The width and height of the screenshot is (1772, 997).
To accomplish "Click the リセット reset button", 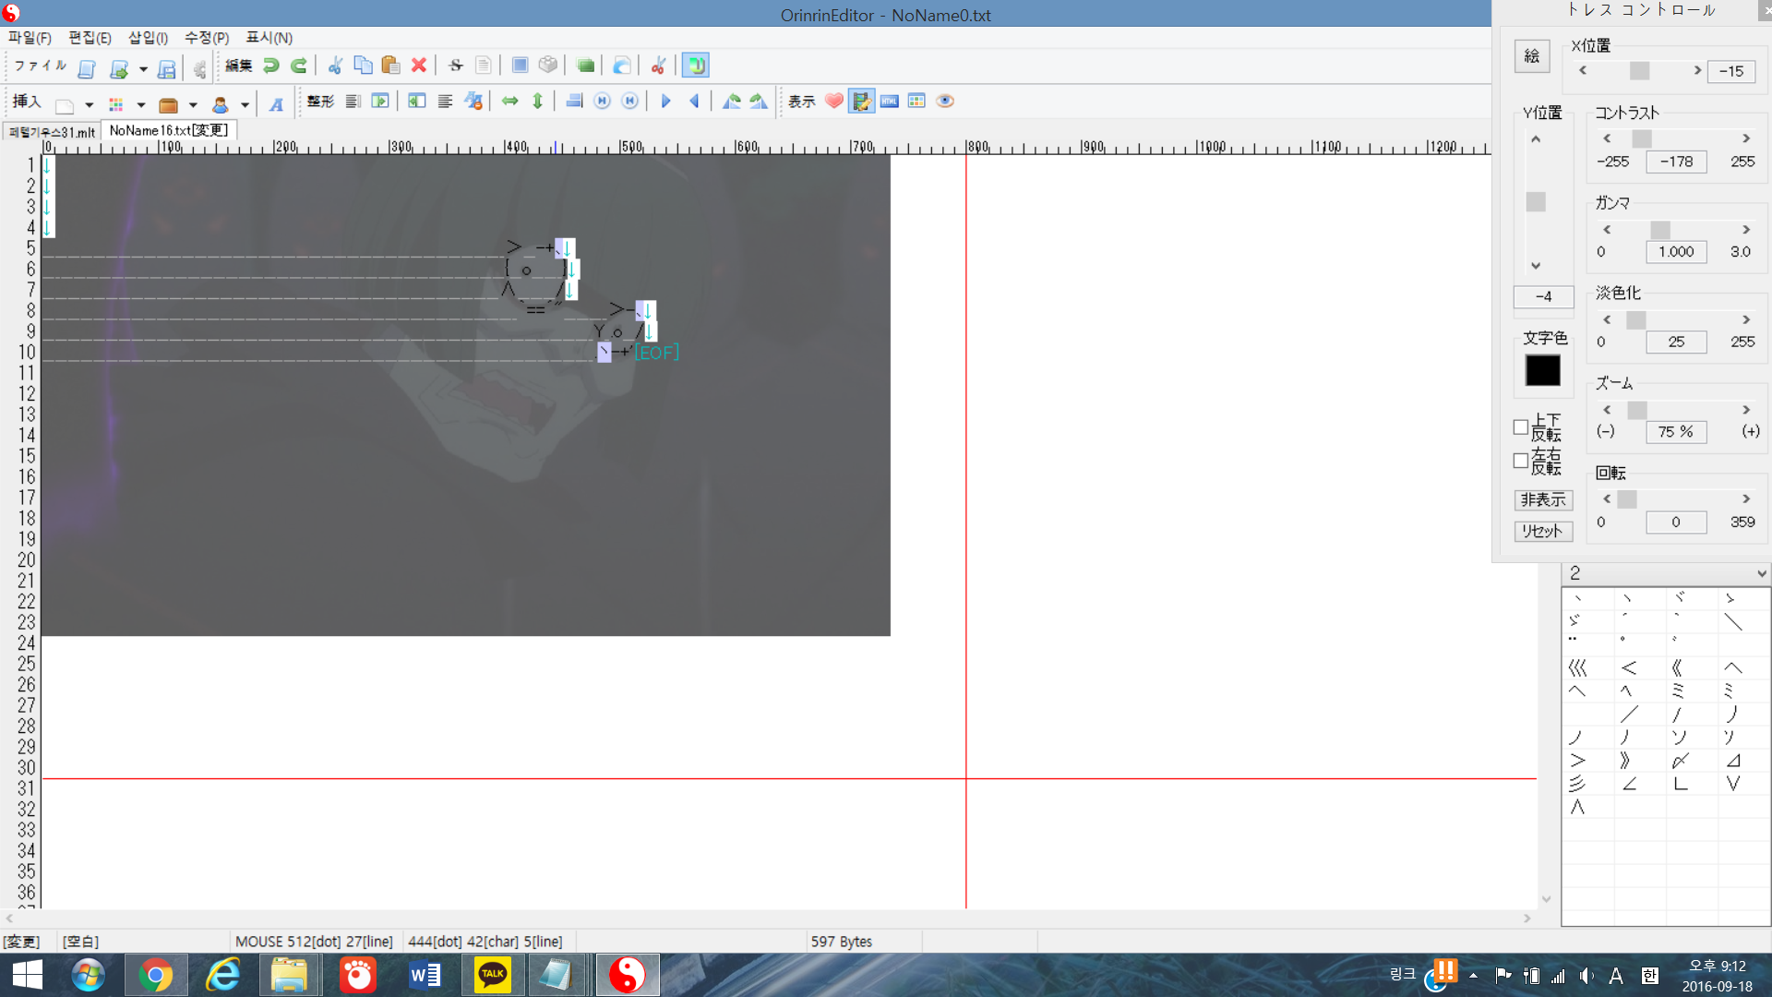I will click(1543, 531).
